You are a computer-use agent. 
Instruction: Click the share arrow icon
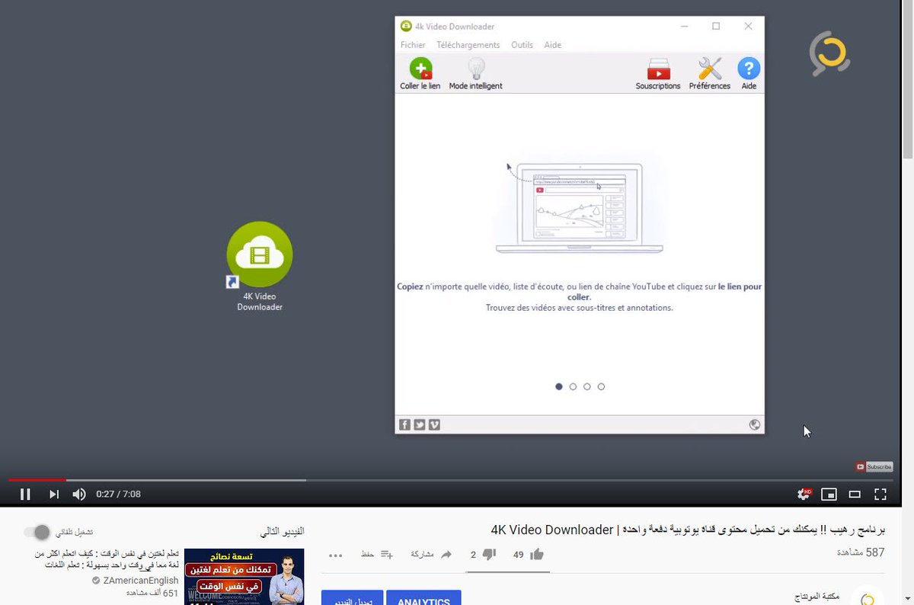click(446, 554)
